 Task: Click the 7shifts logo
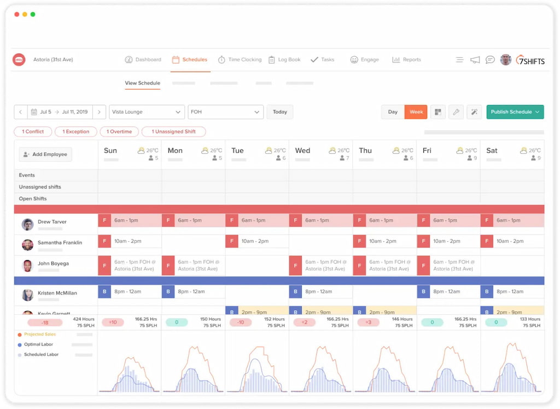pos(530,60)
